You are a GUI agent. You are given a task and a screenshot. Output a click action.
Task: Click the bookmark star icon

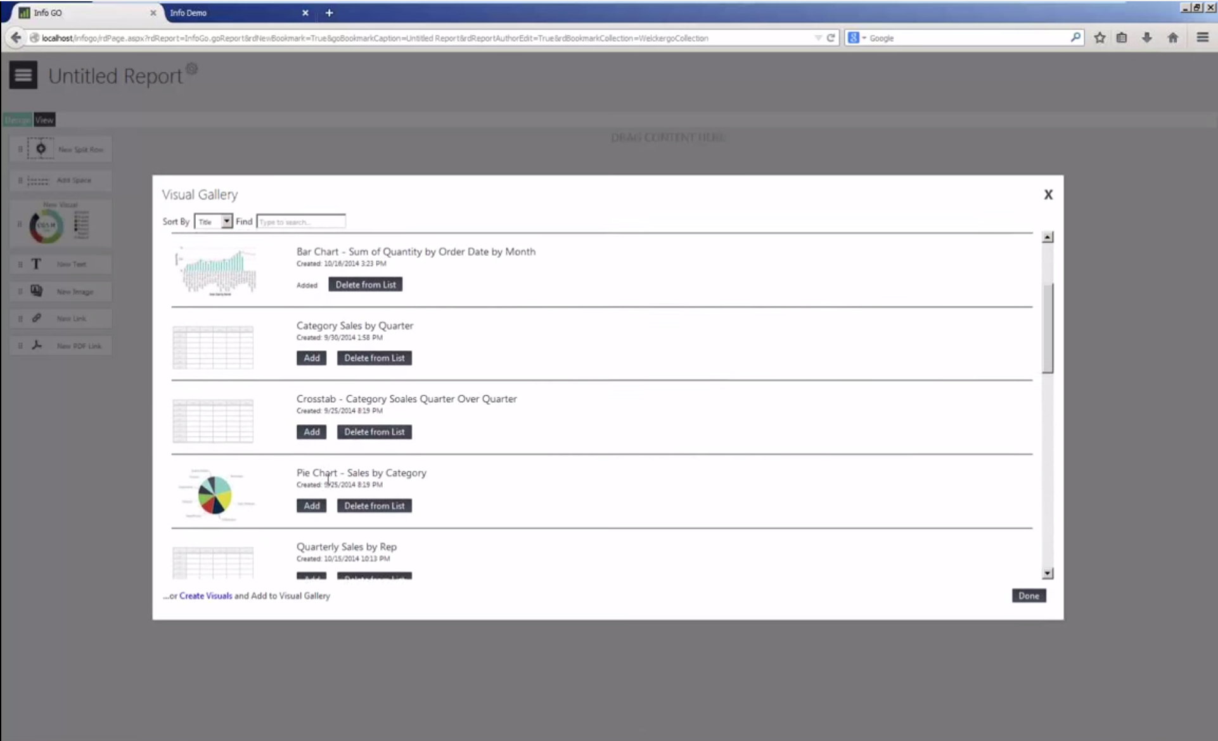point(1099,38)
